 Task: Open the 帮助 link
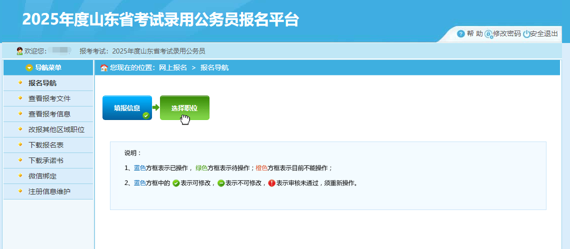coord(475,34)
